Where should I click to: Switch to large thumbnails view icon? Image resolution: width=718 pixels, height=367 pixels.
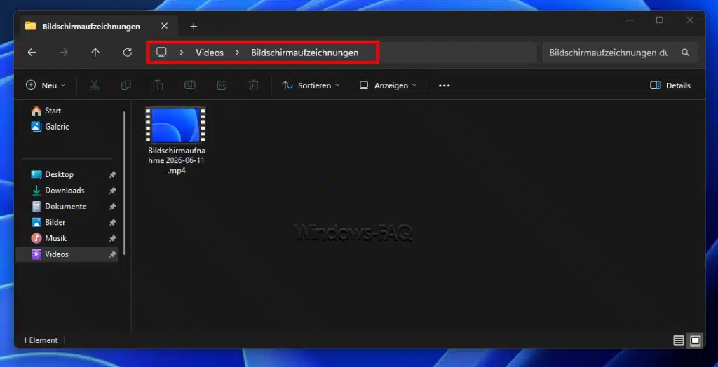pyautogui.click(x=696, y=340)
